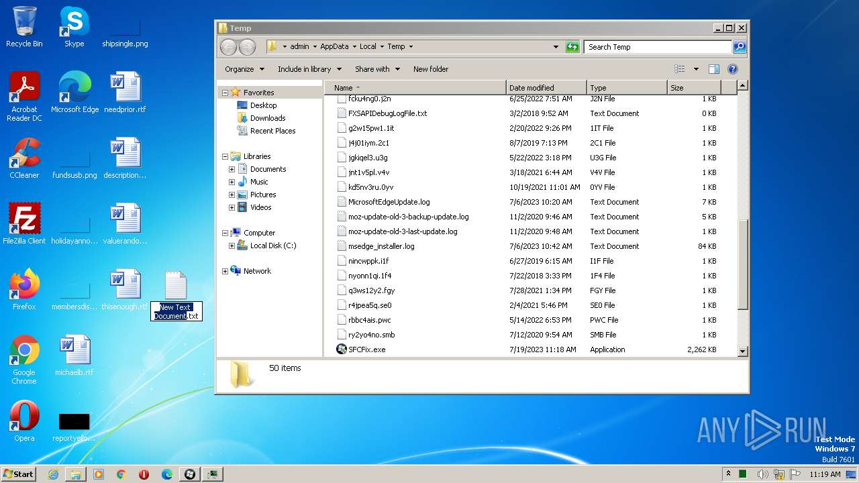
Task: Click the Explorer Back navigation button
Action: [229, 47]
